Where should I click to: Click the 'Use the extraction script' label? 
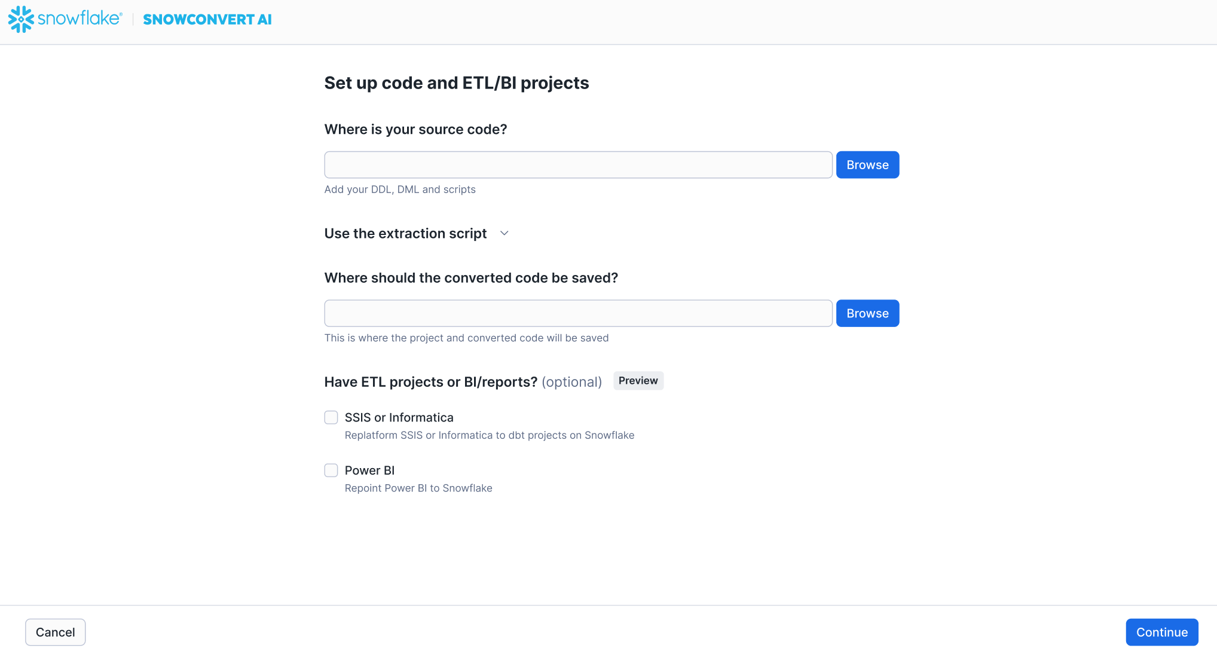[405, 233]
